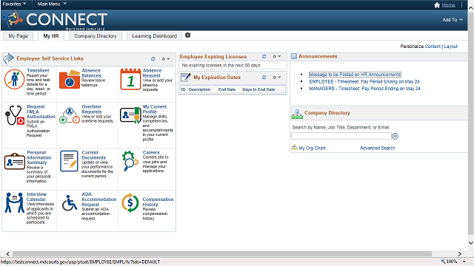This screenshot has height=266, width=474.
Task: Click the My Expiration Dates pencil icon
Action: pyautogui.click(x=186, y=77)
